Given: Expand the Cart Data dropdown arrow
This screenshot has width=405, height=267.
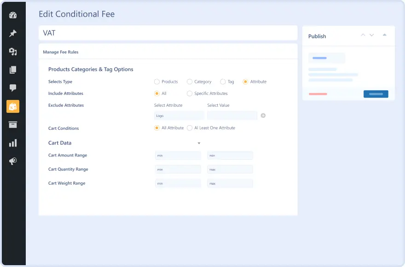Looking at the screenshot, I should [x=199, y=143].
